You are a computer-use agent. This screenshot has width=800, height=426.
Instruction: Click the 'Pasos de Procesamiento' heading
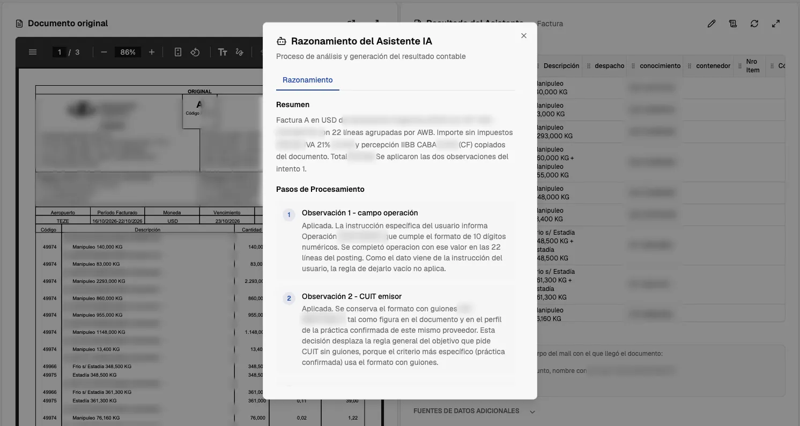click(x=320, y=189)
